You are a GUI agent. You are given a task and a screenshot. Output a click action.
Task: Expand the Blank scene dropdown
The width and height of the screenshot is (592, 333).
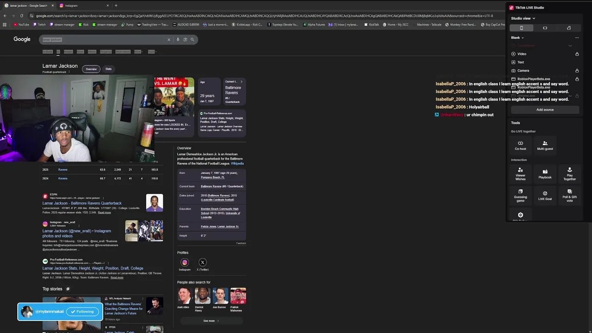tap(518, 37)
